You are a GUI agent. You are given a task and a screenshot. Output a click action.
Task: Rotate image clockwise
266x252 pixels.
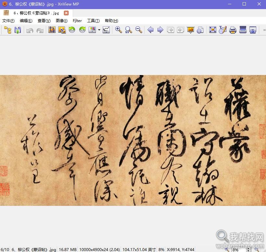82,30
